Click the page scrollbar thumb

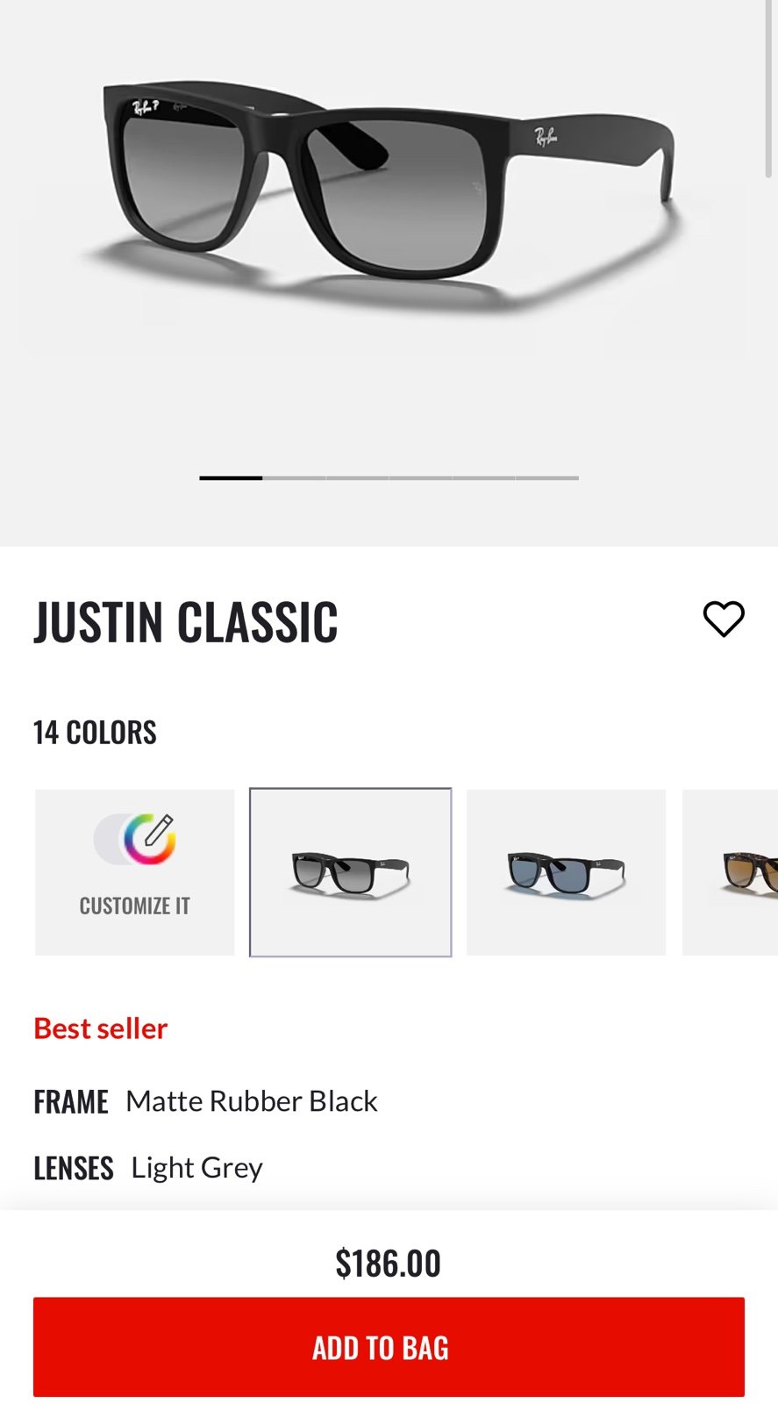point(769,89)
